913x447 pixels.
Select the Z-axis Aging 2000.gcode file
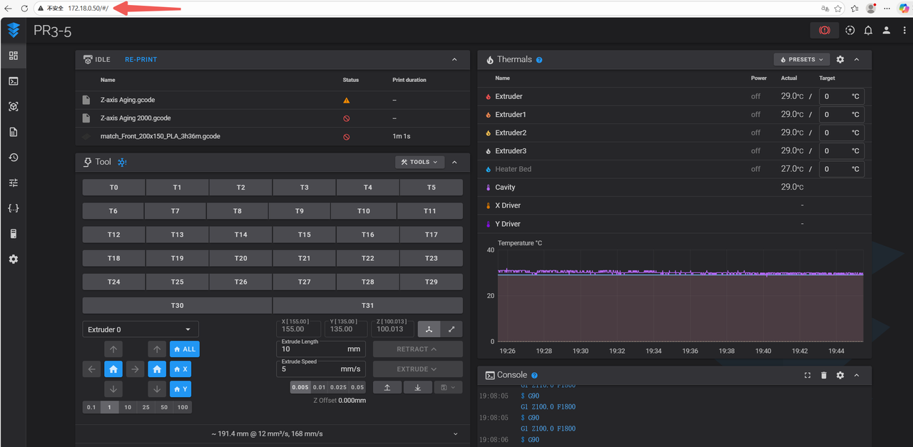pos(136,118)
